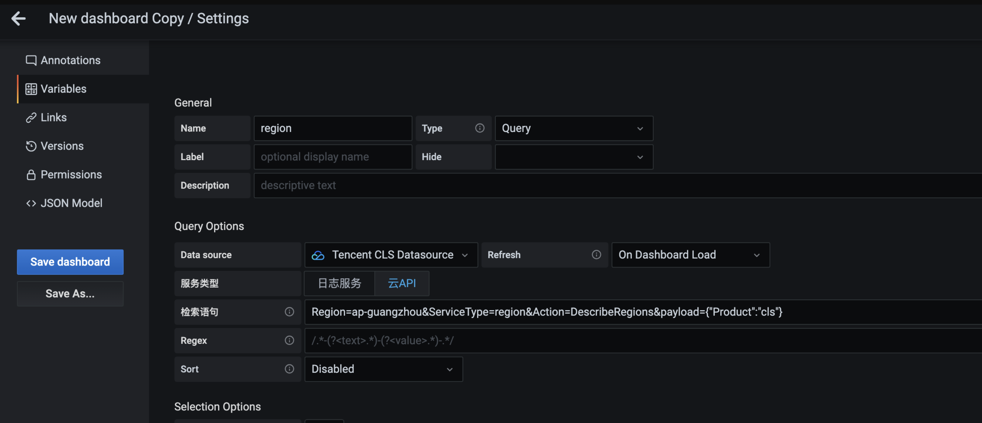Click the JSON Model code brackets icon
Screen dimensions: 982x423
(31, 203)
